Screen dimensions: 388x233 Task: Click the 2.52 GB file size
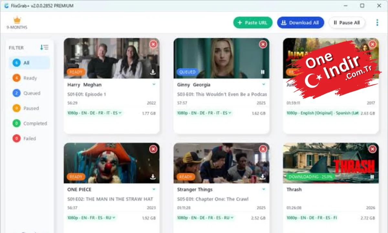(x=259, y=218)
